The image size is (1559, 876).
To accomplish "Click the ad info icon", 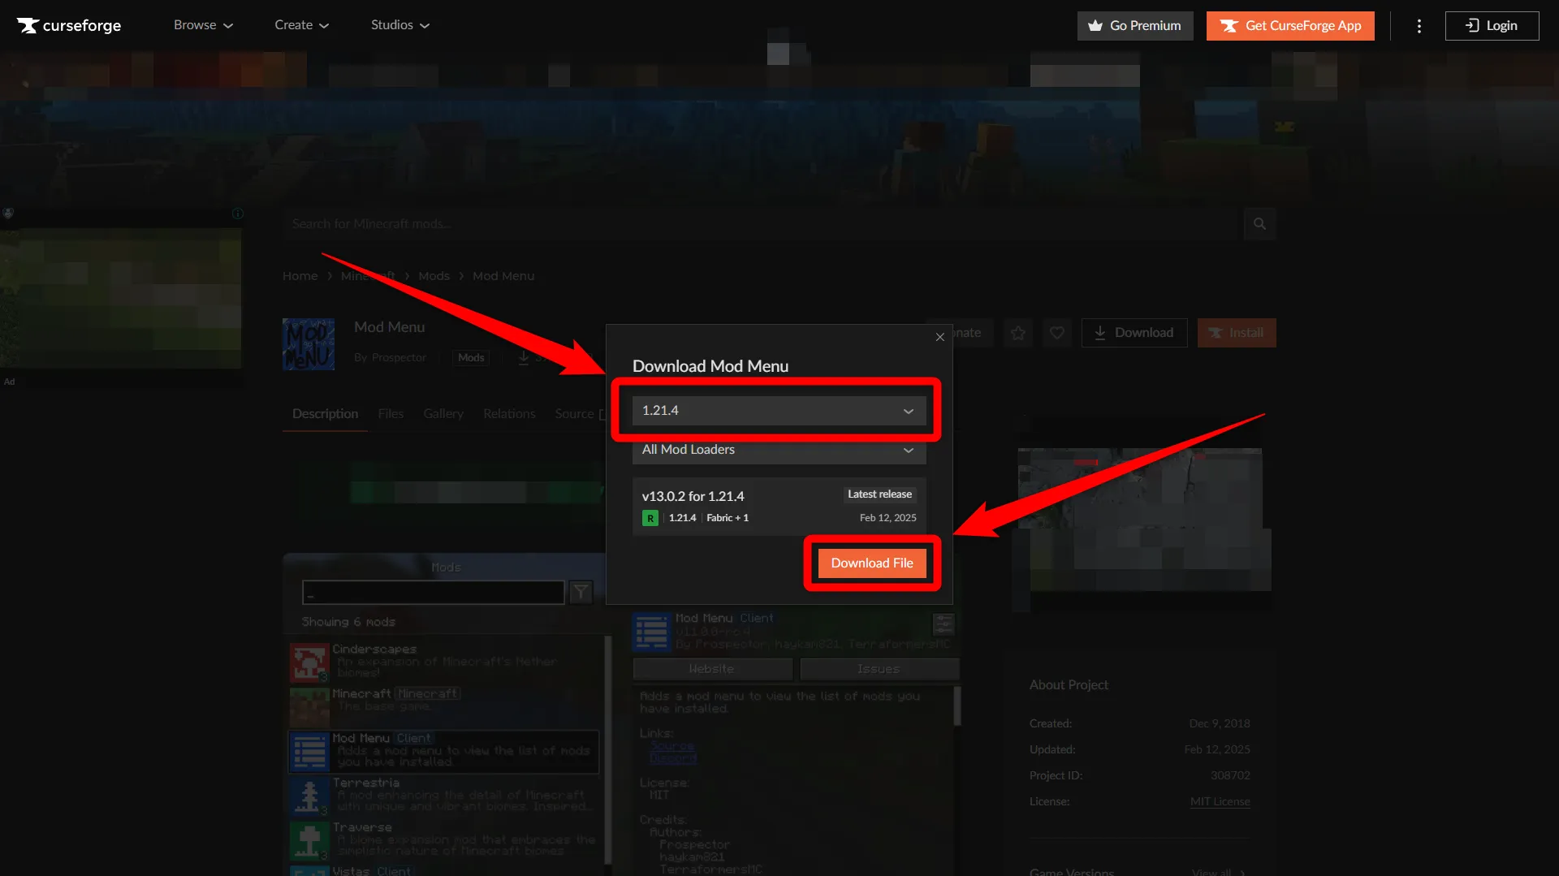I will coord(238,214).
